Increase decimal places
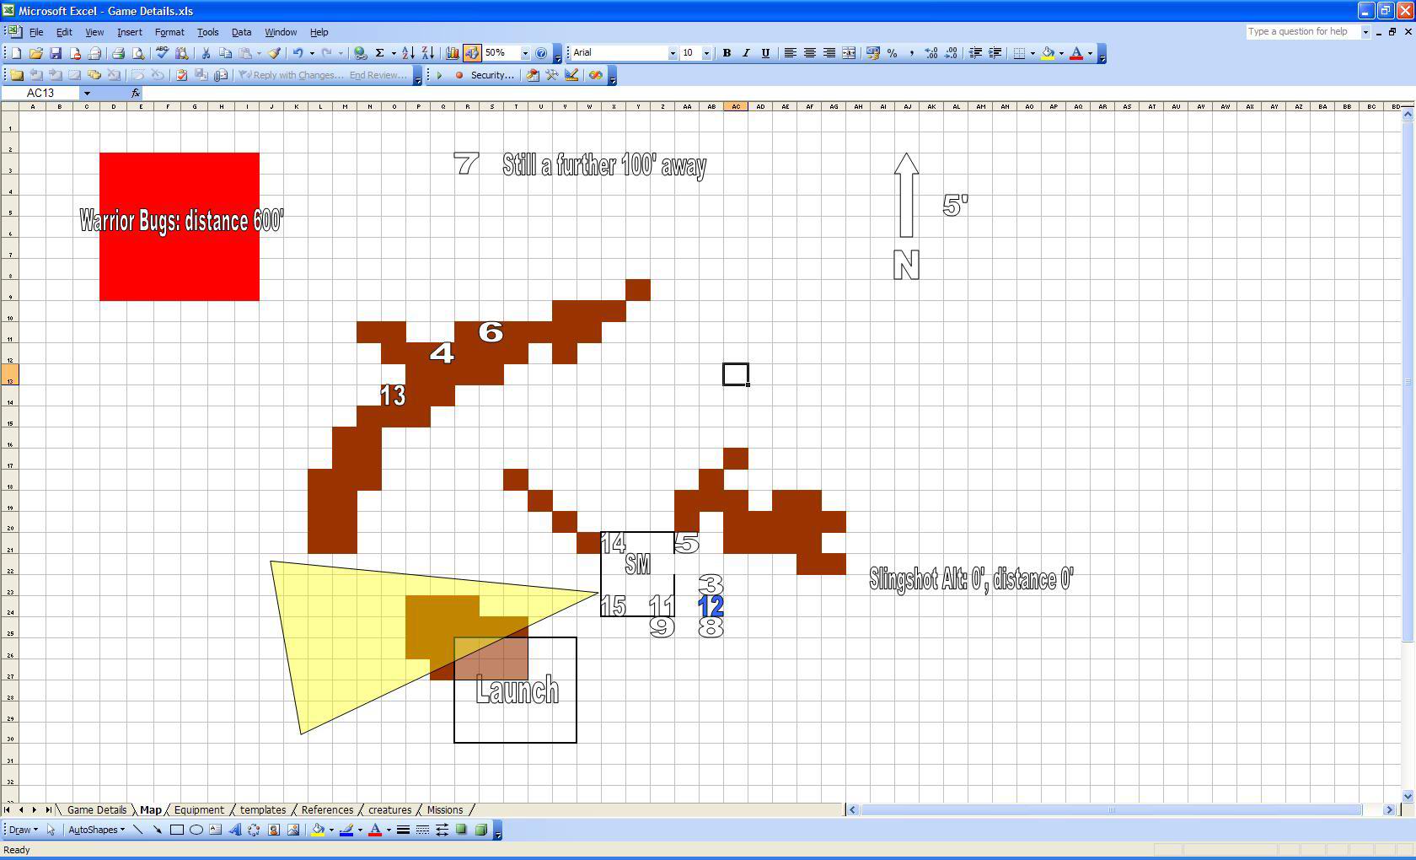 [931, 53]
